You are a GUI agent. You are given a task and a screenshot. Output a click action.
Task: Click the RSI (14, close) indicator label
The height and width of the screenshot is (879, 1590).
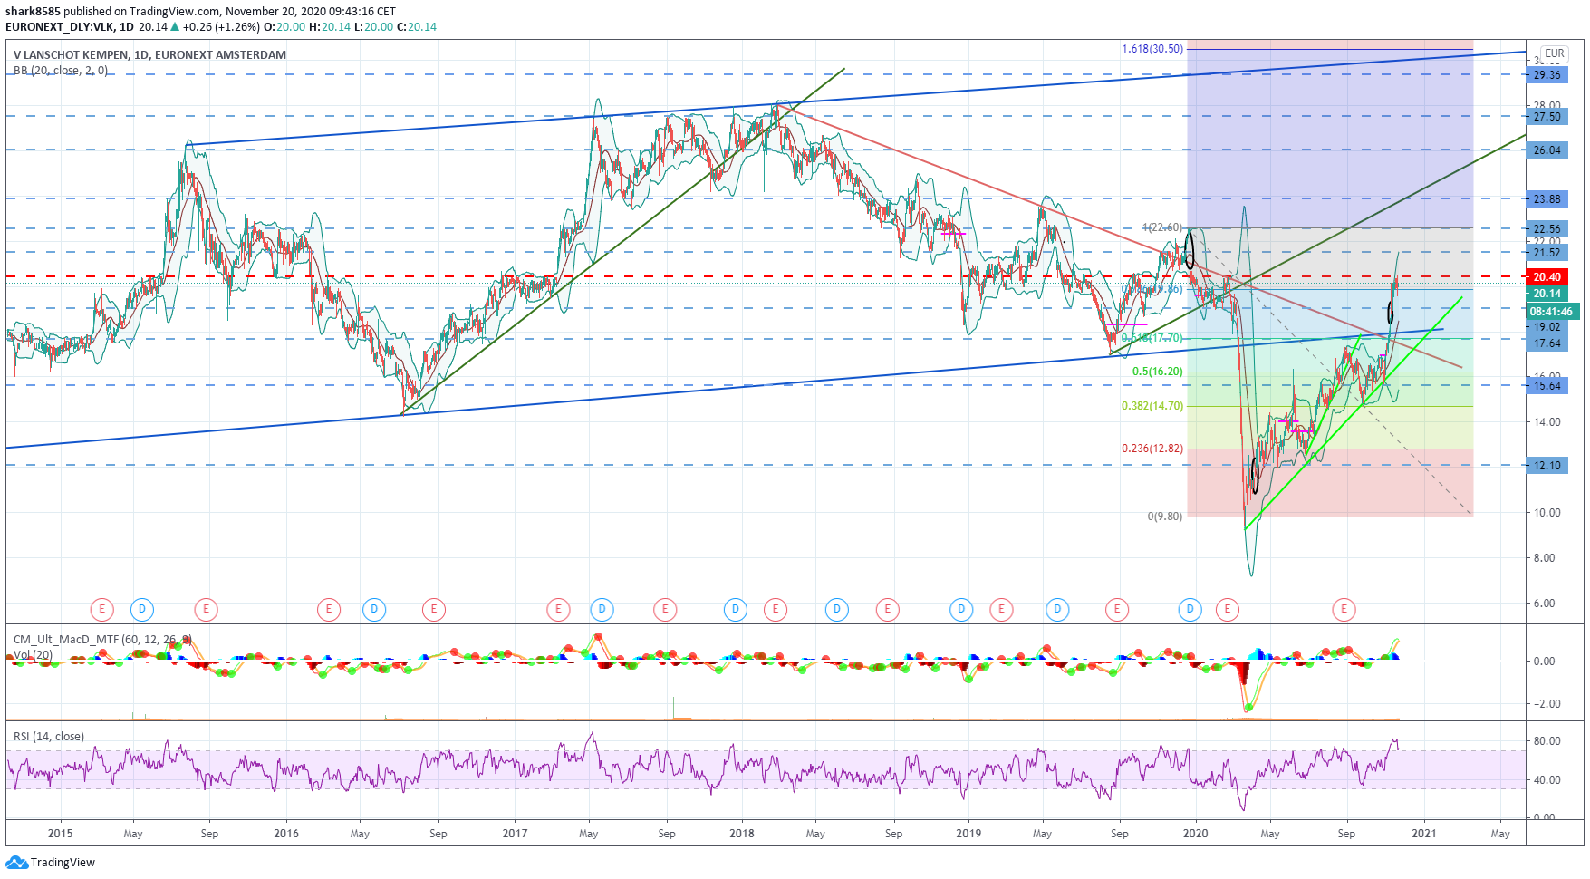coord(49,737)
